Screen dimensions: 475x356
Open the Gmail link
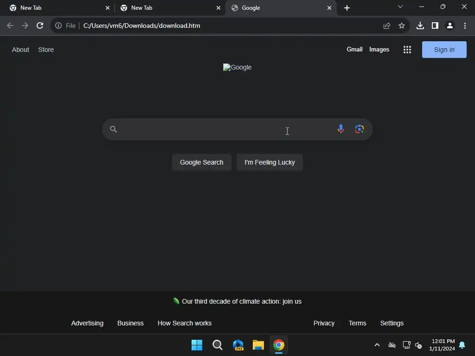click(x=354, y=49)
